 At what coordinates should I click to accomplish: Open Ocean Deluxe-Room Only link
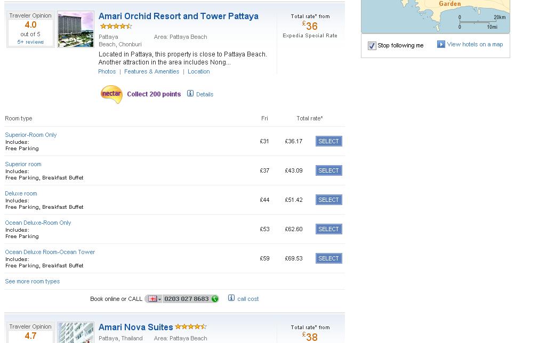tap(38, 223)
